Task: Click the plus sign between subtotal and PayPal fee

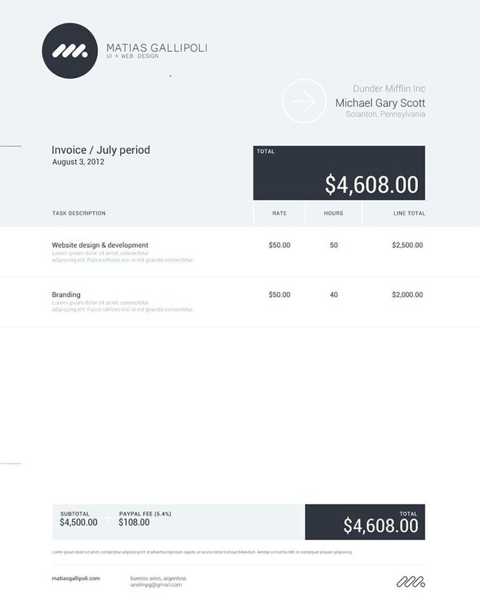Action: coord(108,518)
